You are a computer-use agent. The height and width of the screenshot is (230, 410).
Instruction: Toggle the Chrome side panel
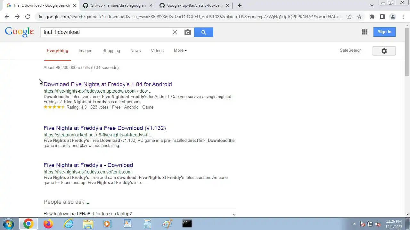(x=382, y=17)
